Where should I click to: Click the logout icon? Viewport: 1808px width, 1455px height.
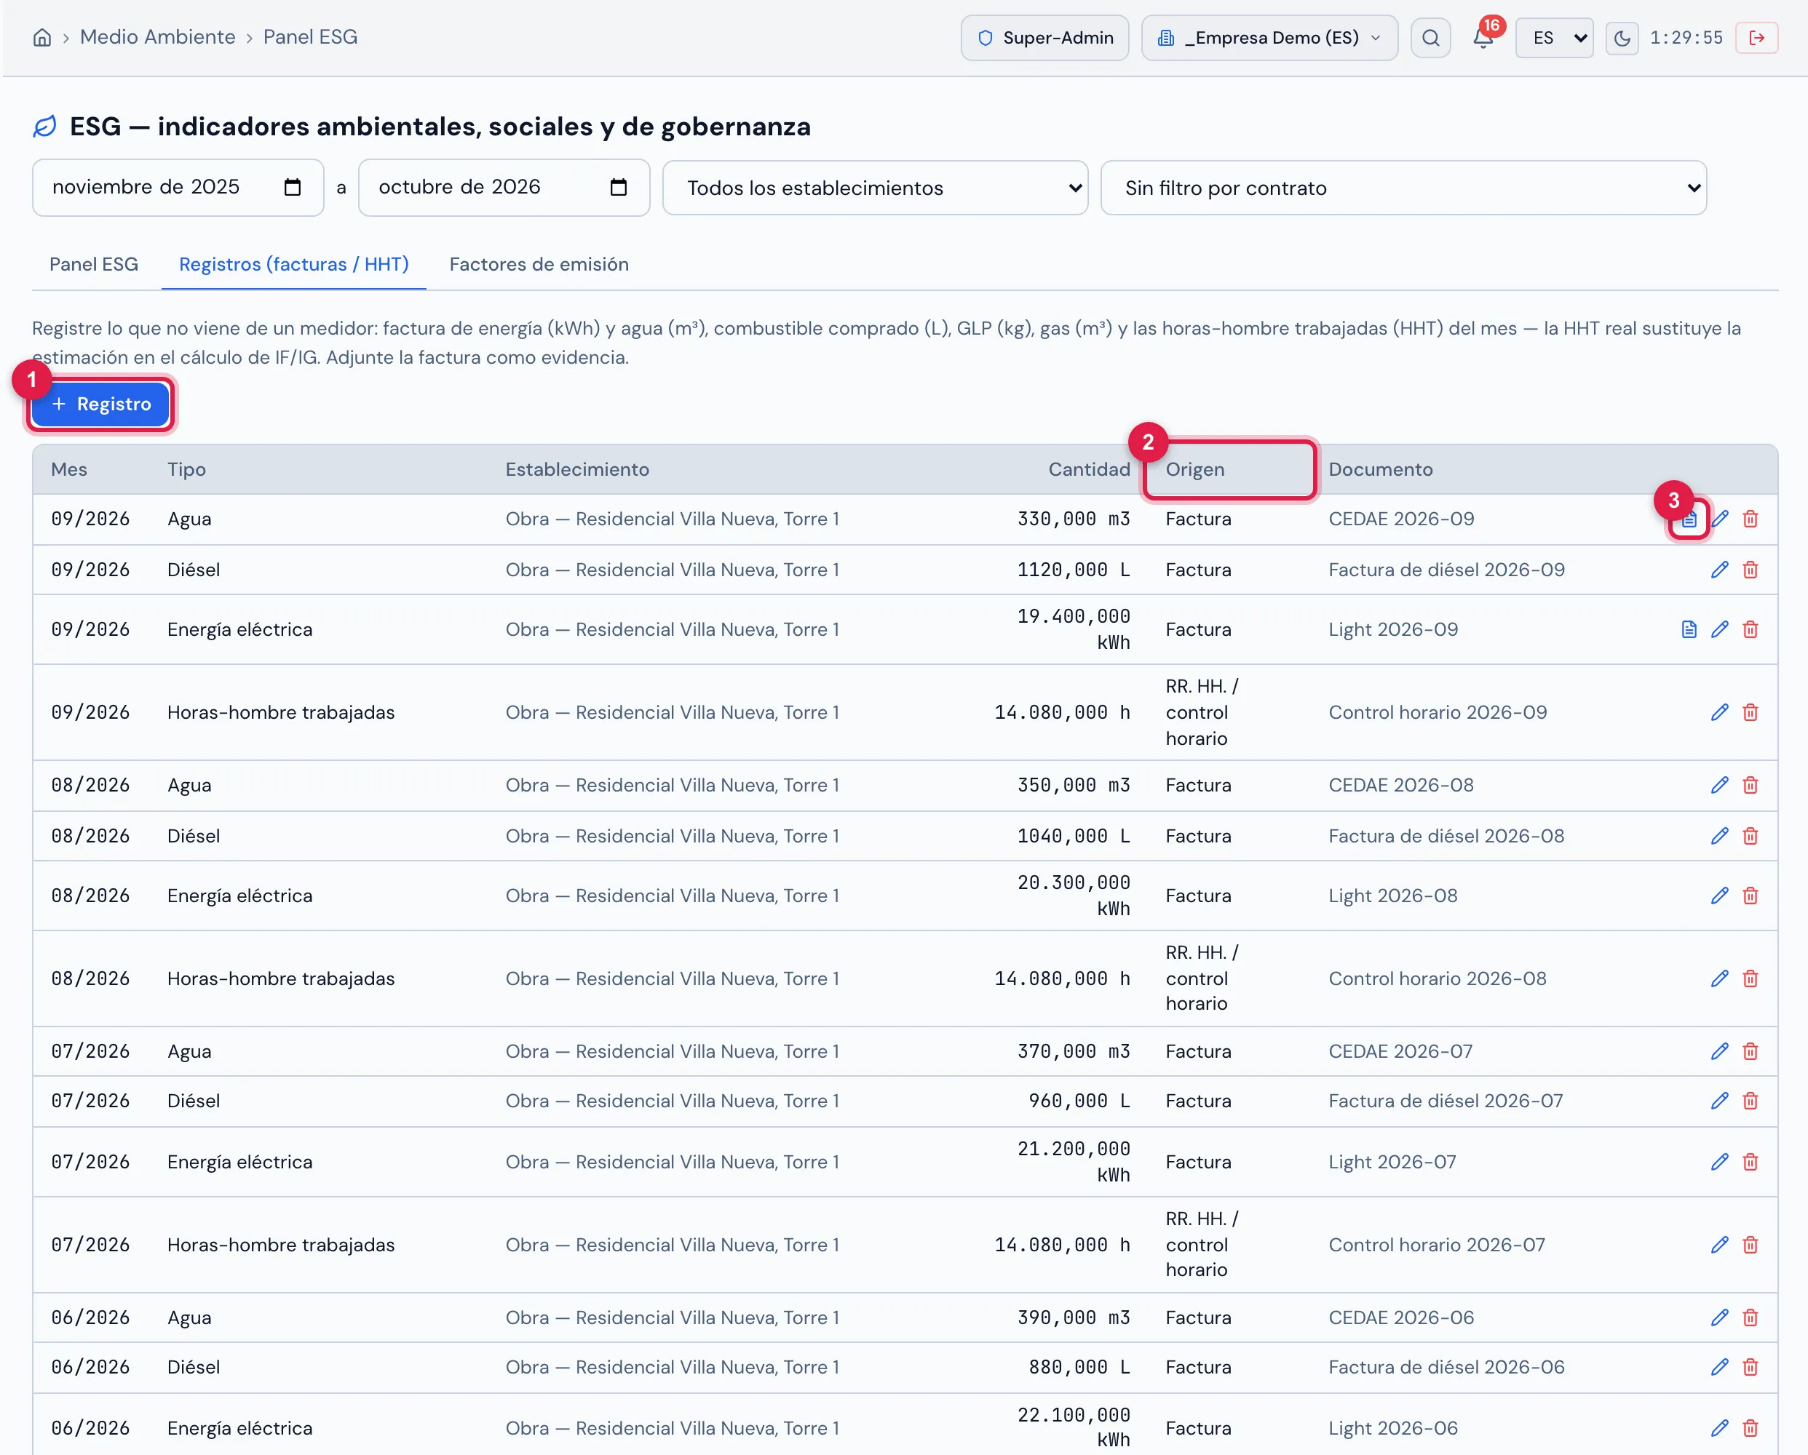tap(1757, 38)
